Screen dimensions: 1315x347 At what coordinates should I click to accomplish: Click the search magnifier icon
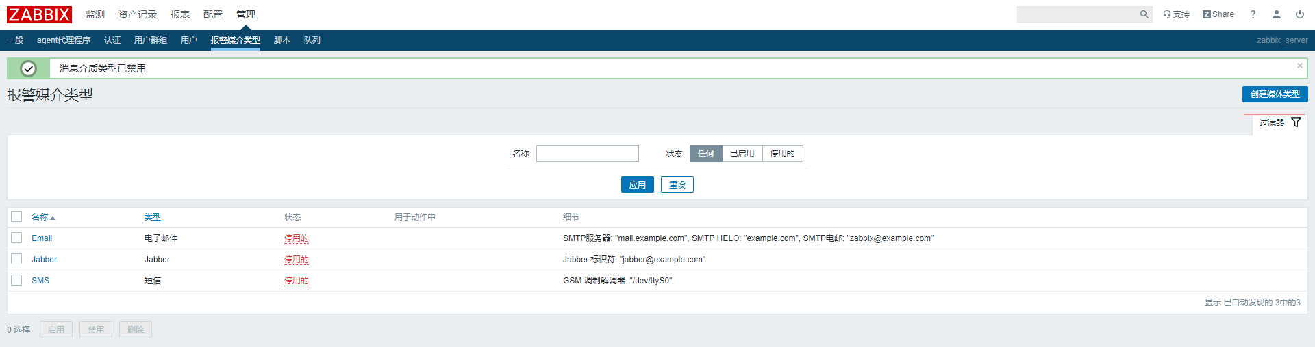(x=1144, y=14)
